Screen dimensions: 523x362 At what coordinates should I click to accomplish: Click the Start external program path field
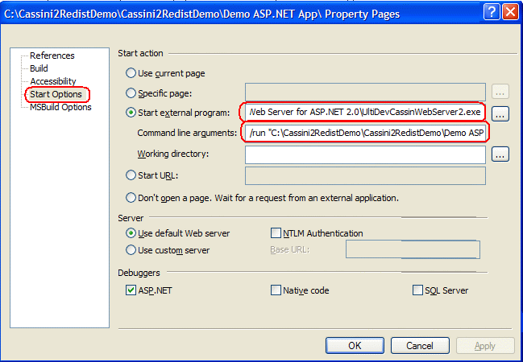point(365,112)
